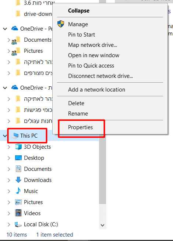Select the Videos film strip icon
The image size is (173, 241).
[18, 213]
